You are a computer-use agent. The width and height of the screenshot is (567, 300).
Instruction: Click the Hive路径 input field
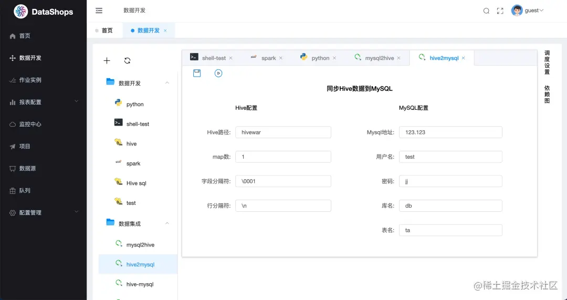283,132
